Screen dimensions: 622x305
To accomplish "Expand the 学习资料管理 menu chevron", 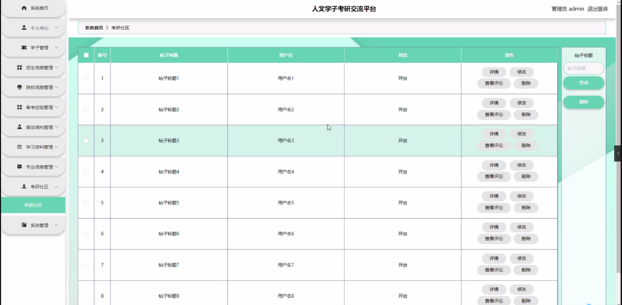I will [56, 147].
